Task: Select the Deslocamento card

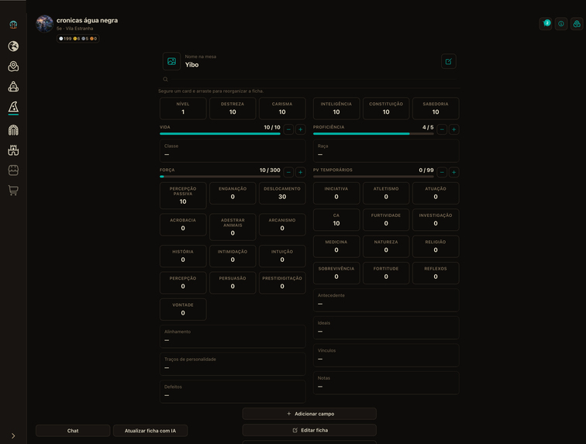Action: coord(282,193)
